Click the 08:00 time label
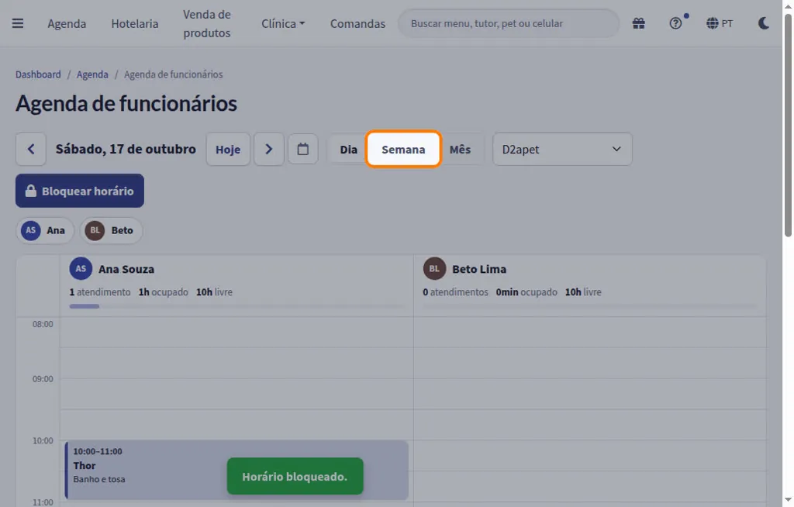The width and height of the screenshot is (794, 507). [x=43, y=324]
